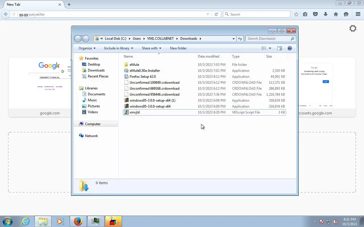Screen dimensions: 364x227
Task: Open the Organize menu
Action: [x=87, y=48]
